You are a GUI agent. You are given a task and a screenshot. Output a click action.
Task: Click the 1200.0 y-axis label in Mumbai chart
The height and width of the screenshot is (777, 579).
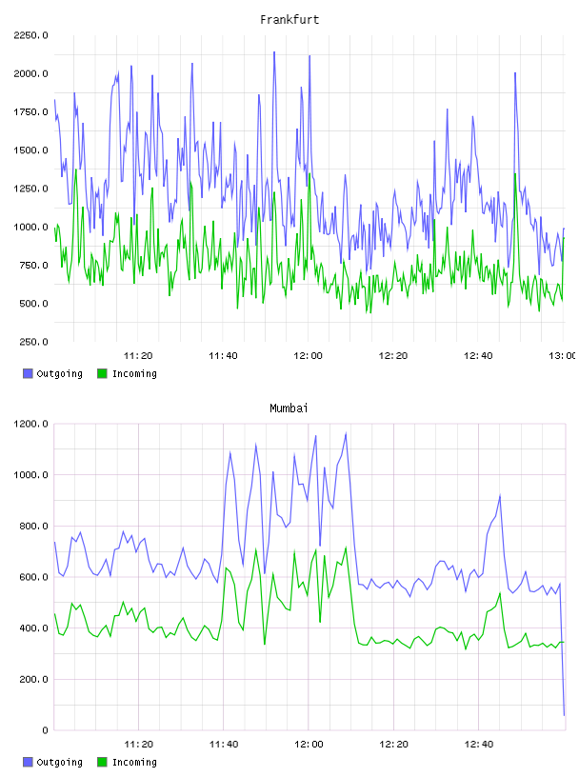tap(30, 424)
